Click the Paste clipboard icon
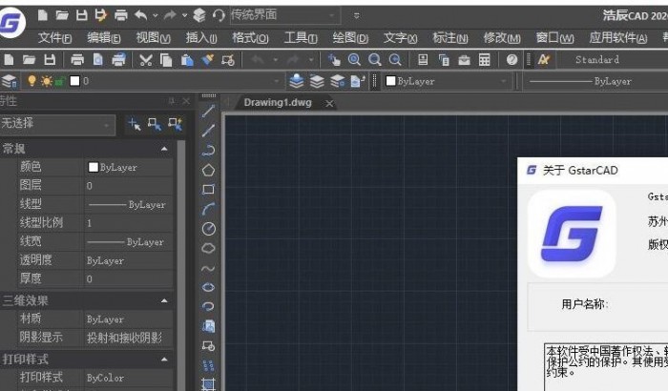 187,60
